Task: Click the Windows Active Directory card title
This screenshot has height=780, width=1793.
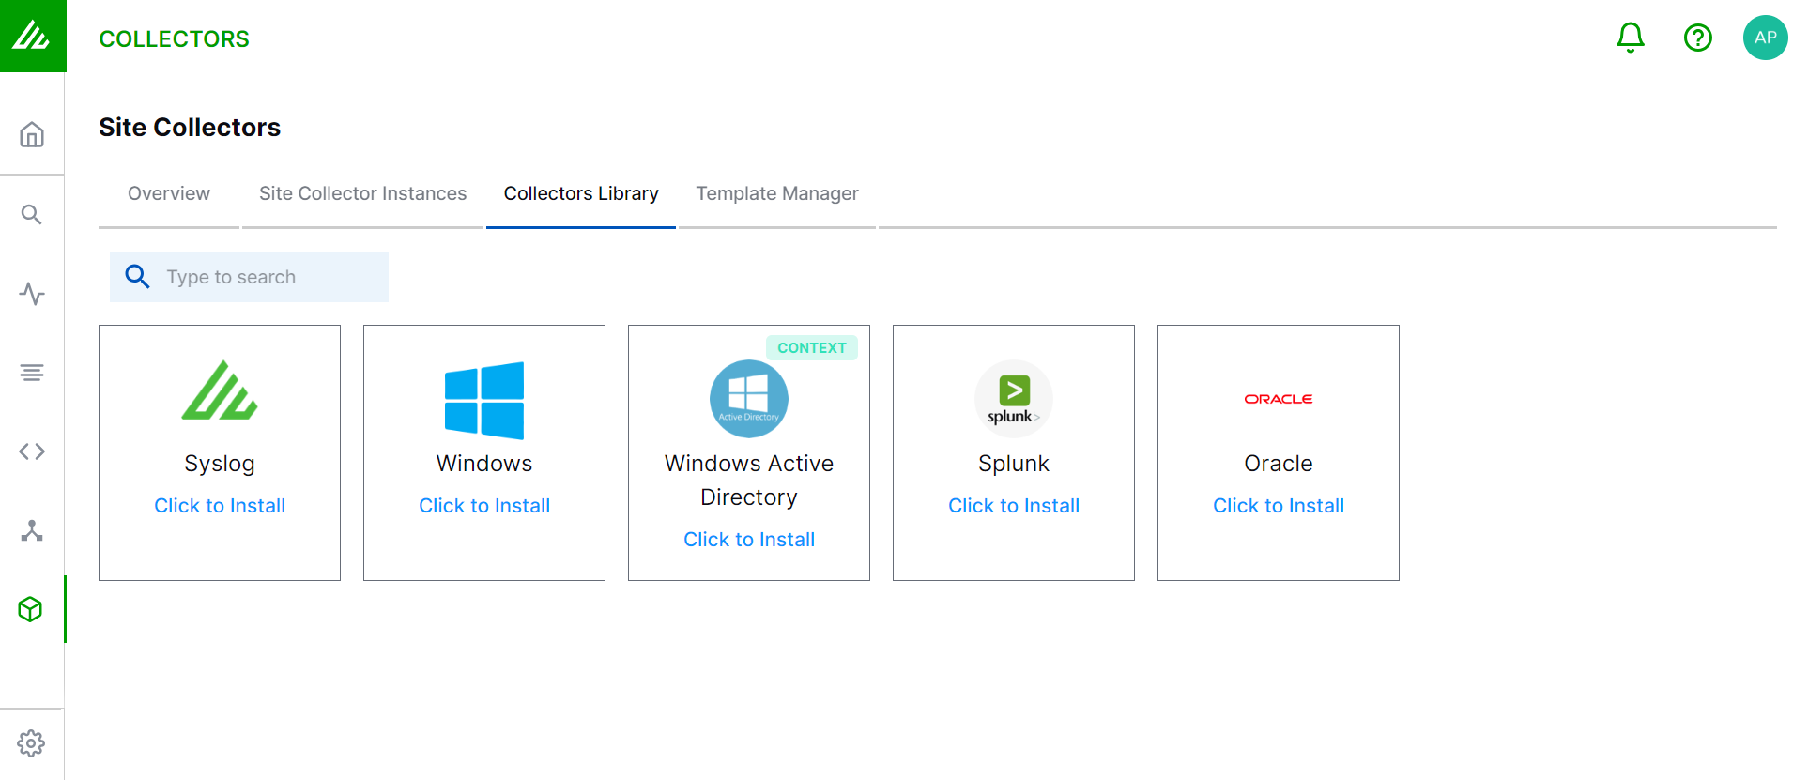Action: (x=749, y=481)
